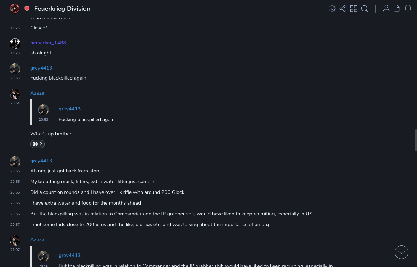Click the quoted reply from grey4413 at 20:53
417x267 pixels.
(86, 115)
